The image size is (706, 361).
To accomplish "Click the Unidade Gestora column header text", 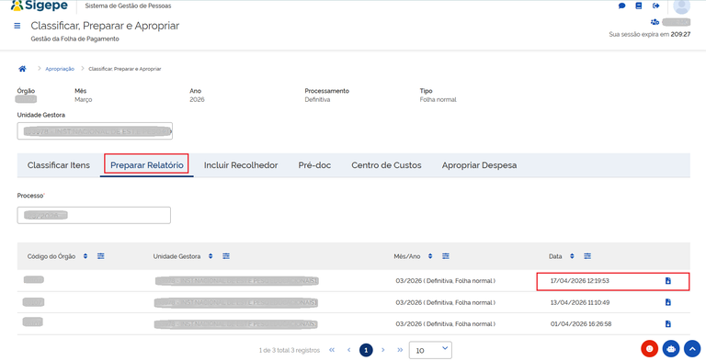I will 176,256.
